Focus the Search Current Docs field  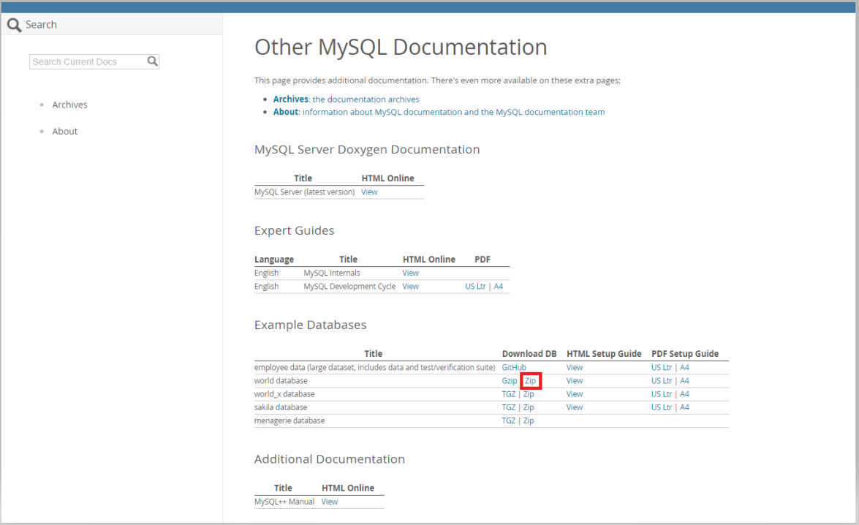pyautogui.click(x=94, y=61)
